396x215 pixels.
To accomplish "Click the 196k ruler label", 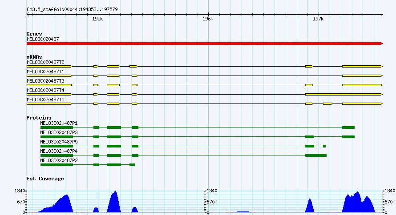I will (208, 19).
